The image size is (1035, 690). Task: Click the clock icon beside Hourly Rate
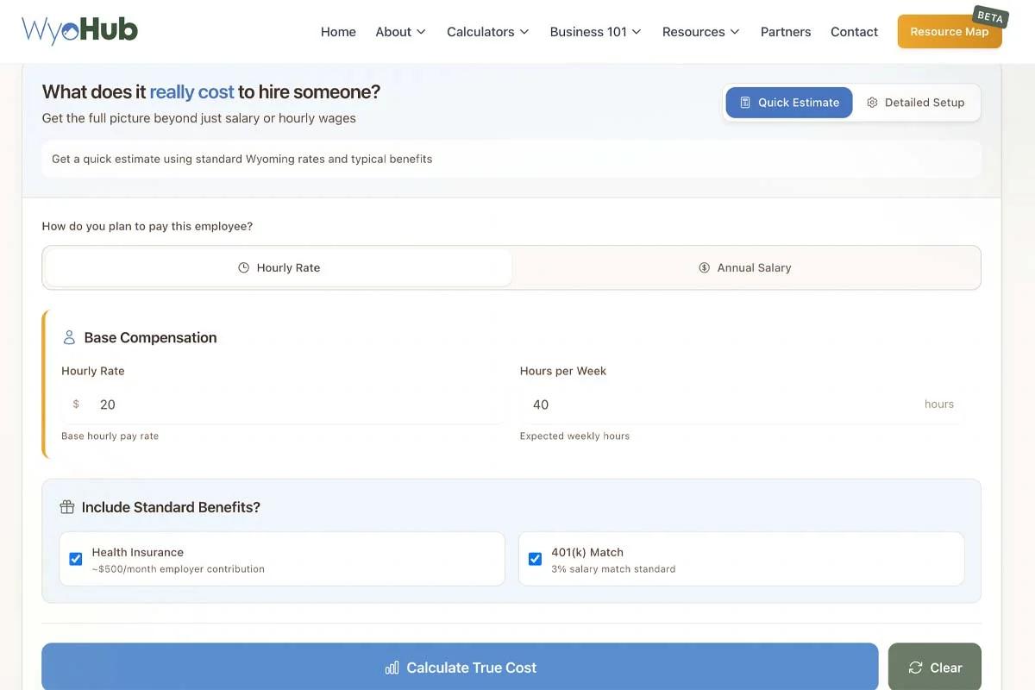(243, 268)
